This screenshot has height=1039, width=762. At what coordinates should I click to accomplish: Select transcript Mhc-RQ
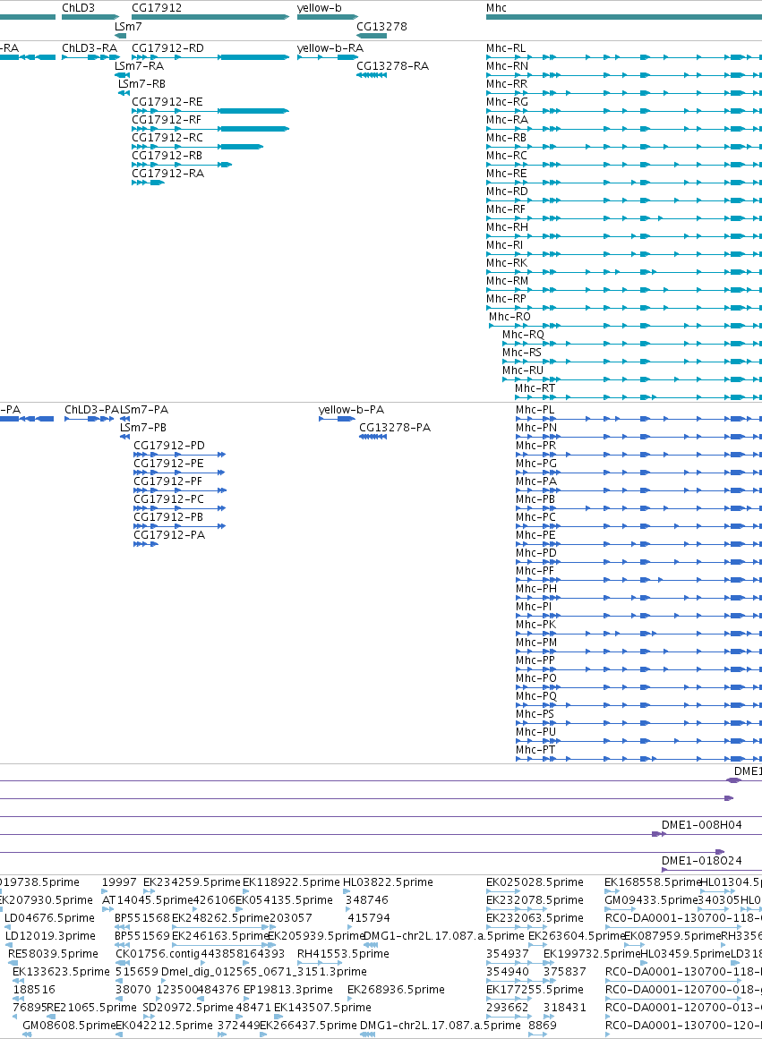(x=523, y=335)
